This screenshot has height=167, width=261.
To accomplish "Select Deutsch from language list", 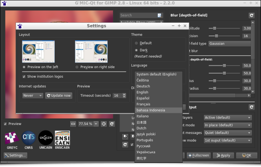I will (159, 86).
